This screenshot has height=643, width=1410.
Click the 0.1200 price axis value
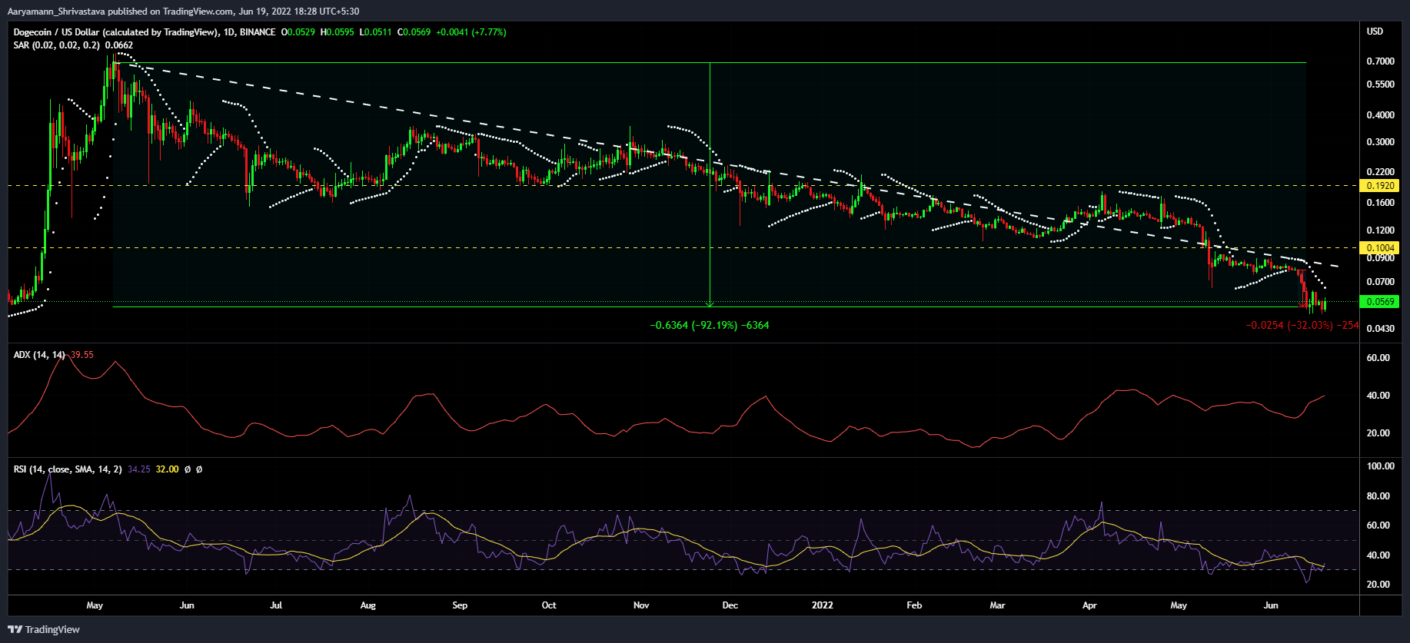[x=1381, y=230]
